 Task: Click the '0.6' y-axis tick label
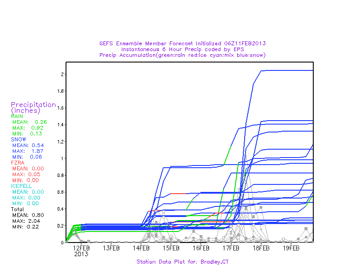tap(60, 192)
